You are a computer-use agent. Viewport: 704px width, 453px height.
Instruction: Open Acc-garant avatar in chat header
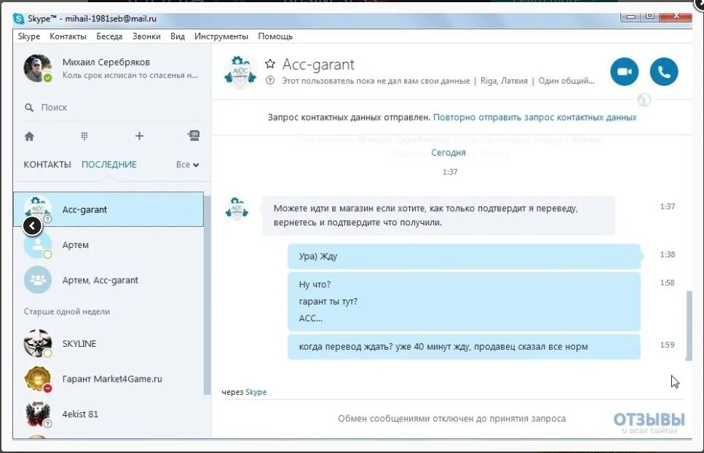(240, 71)
